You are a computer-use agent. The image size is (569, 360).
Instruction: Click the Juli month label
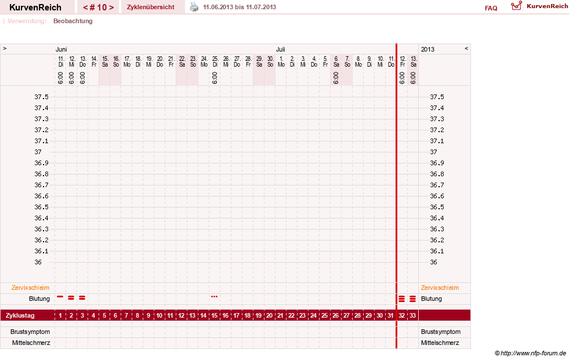click(x=281, y=49)
